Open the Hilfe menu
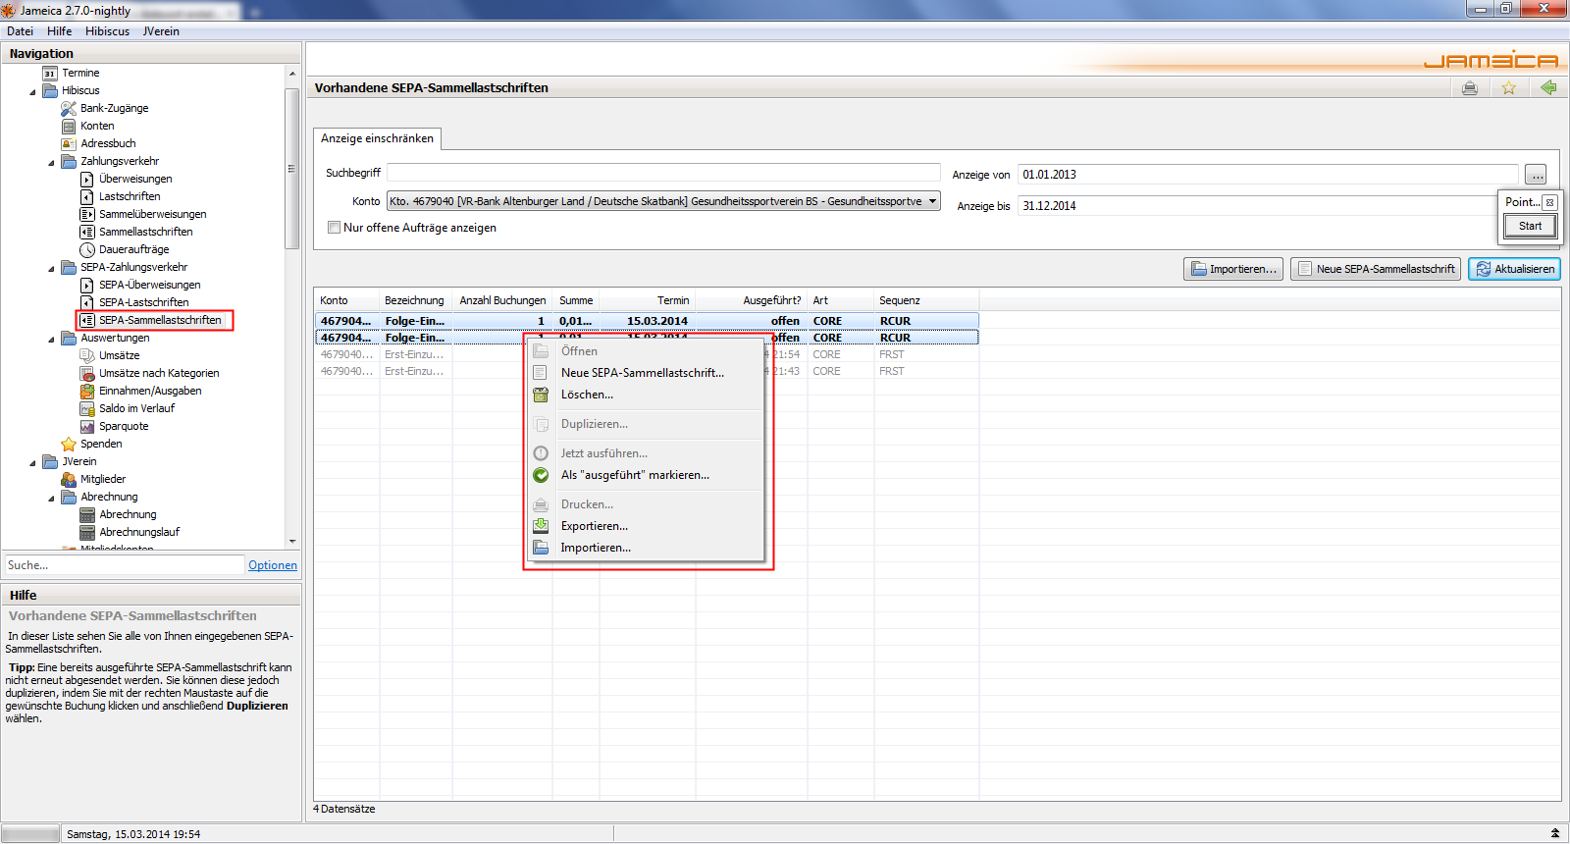 [x=59, y=31]
